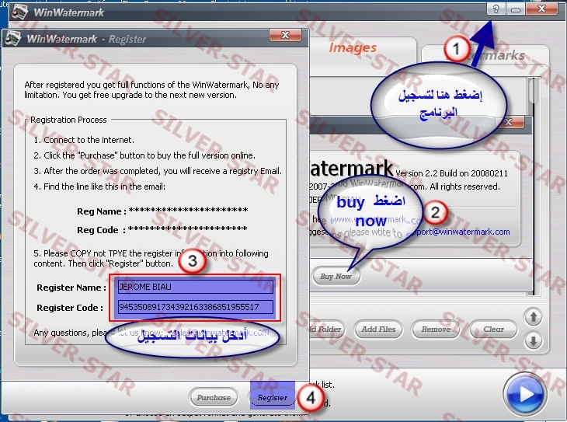This screenshot has width=567, height=422.
Task: Click the 'Reg Name :' example label
Action: click(x=102, y=211)
